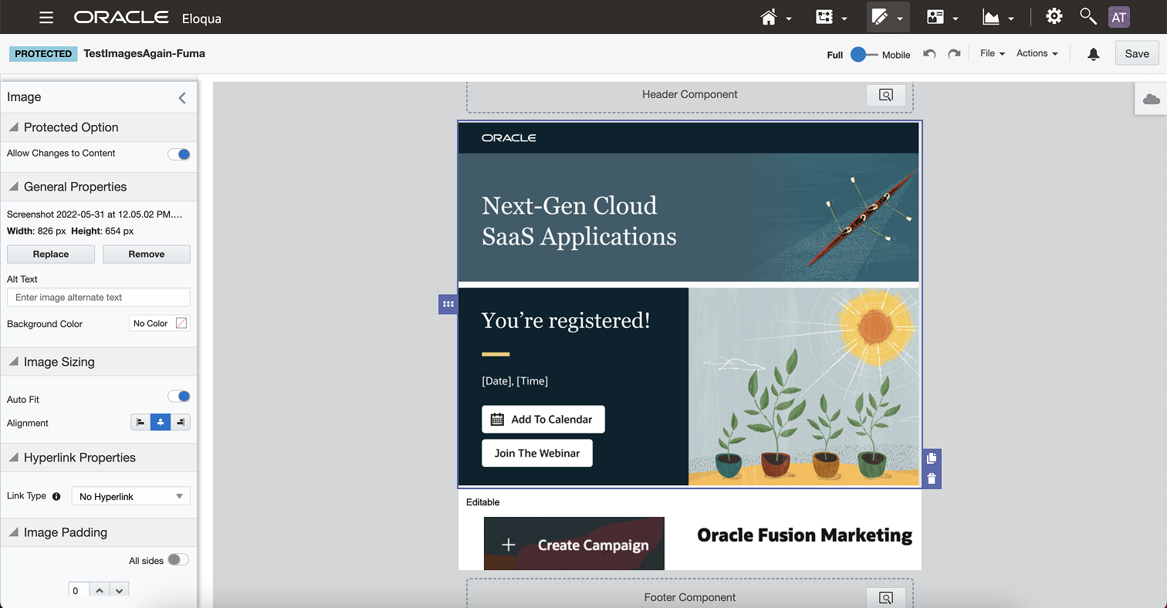
Task: Click the Header Component placeholder
Action: coord(690,95)
